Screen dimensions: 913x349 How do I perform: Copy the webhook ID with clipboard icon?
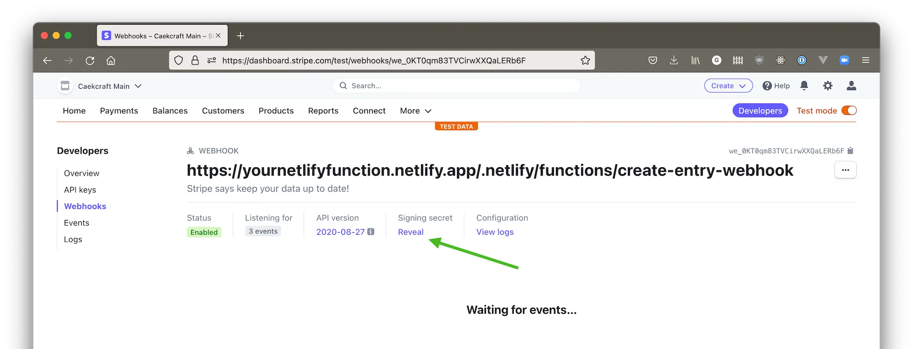(851, 151)
